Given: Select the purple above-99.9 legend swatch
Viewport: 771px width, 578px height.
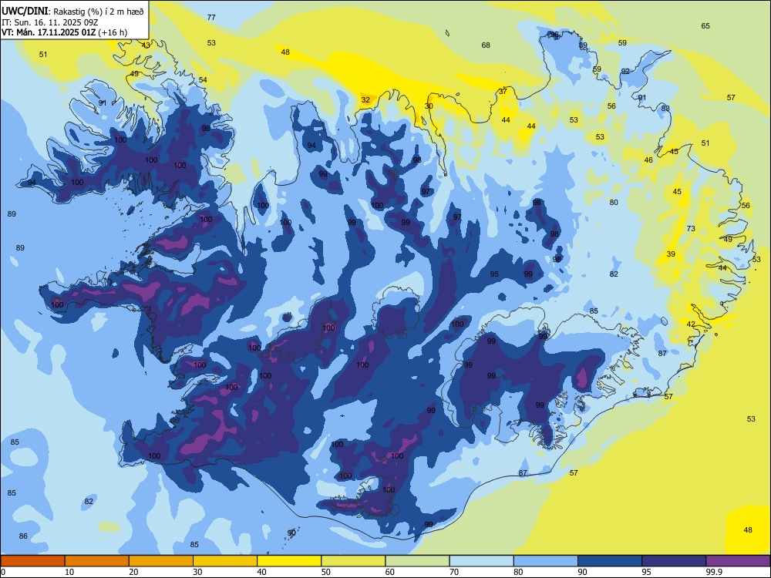Looking at the screenshot, I should (x=738, y=561).
